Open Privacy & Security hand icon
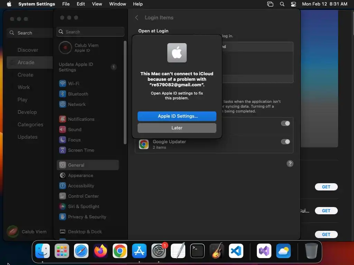Image resolution: width=354 pixels, height=265 pixels. (x=63, y=217)
